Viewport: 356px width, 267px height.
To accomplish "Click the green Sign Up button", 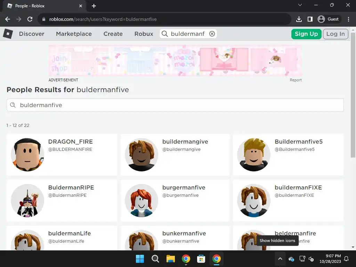I will [306, 34].
